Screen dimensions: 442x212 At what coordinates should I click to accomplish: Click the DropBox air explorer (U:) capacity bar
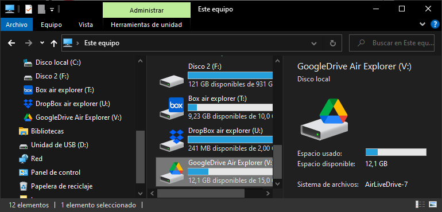pos(230,139)
